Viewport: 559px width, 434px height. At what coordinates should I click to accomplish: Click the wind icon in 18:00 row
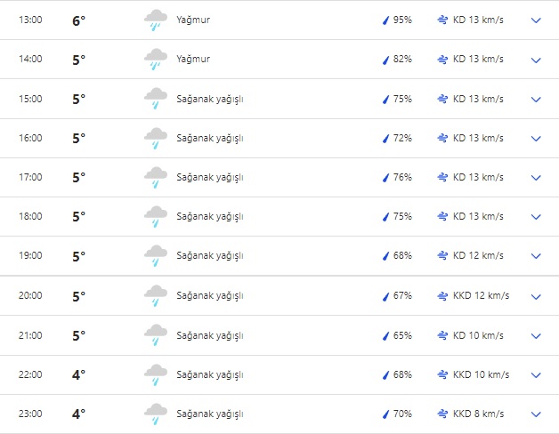coord(442,216)
